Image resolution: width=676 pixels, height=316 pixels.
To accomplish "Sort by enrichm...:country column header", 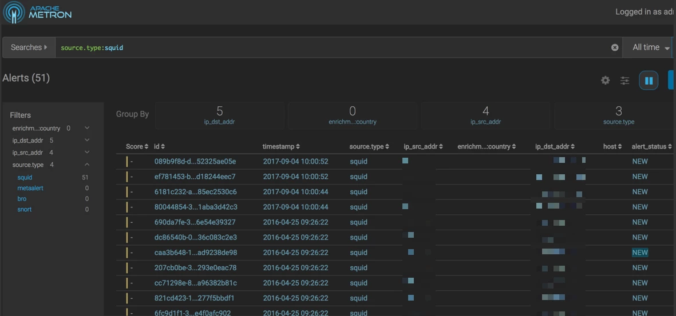I will [x=487, y=147].
